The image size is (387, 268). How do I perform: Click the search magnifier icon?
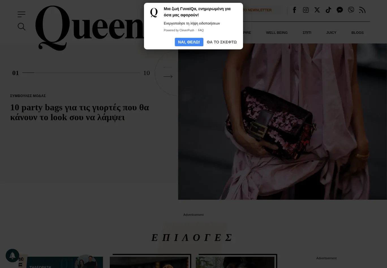pos(21,27)
